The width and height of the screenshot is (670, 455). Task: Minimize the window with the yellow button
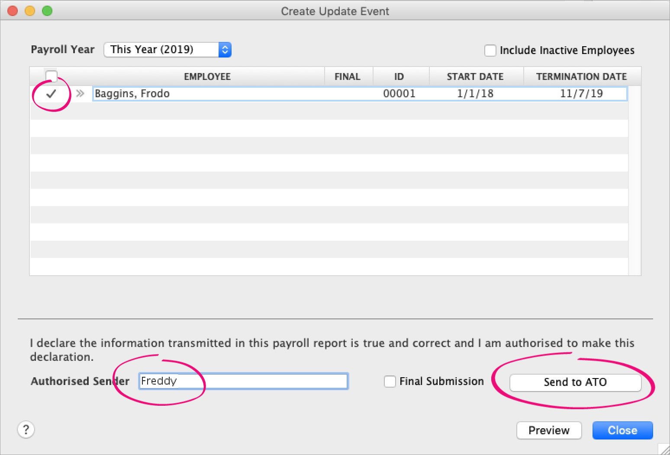coord(30,11)
